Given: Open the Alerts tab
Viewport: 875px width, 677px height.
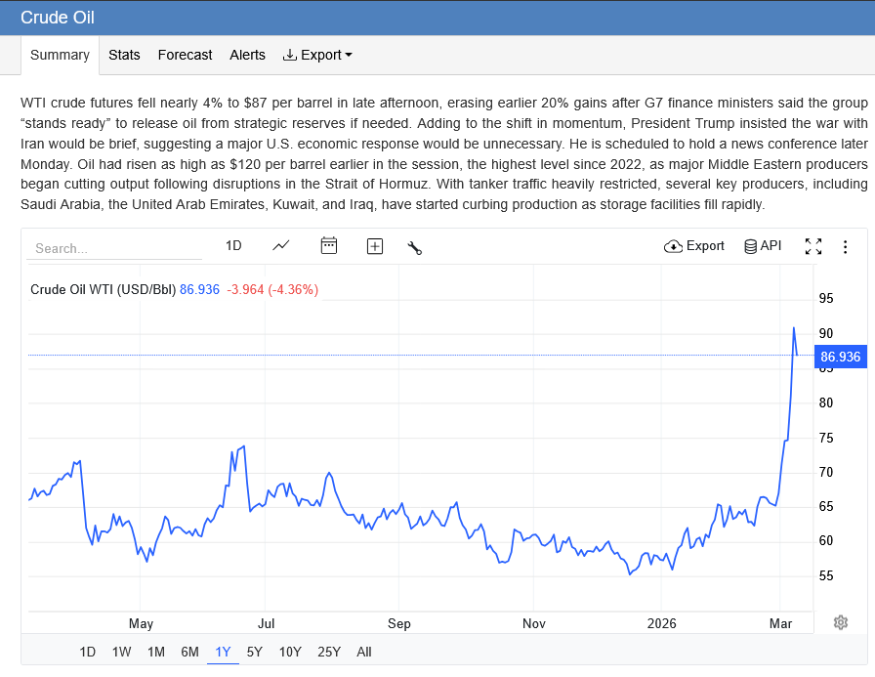Looking at the screenshot, I should point(247,55).
